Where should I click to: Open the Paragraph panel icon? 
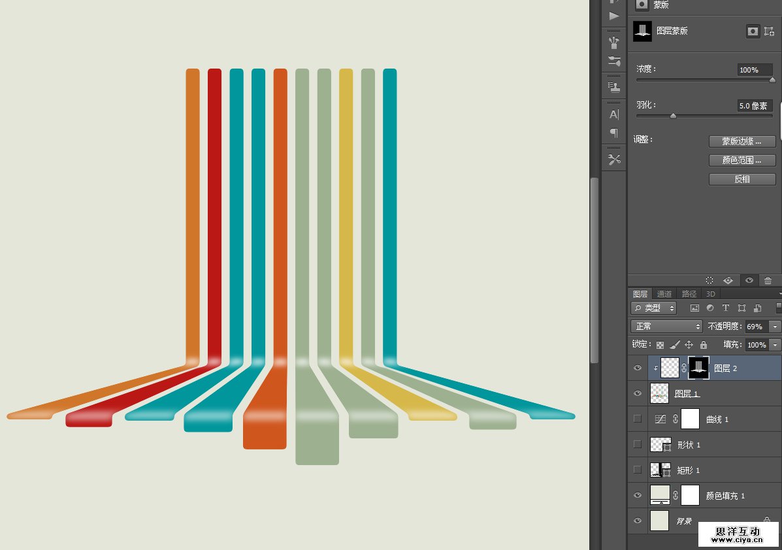pyautogui.click(x=614, y=133)
